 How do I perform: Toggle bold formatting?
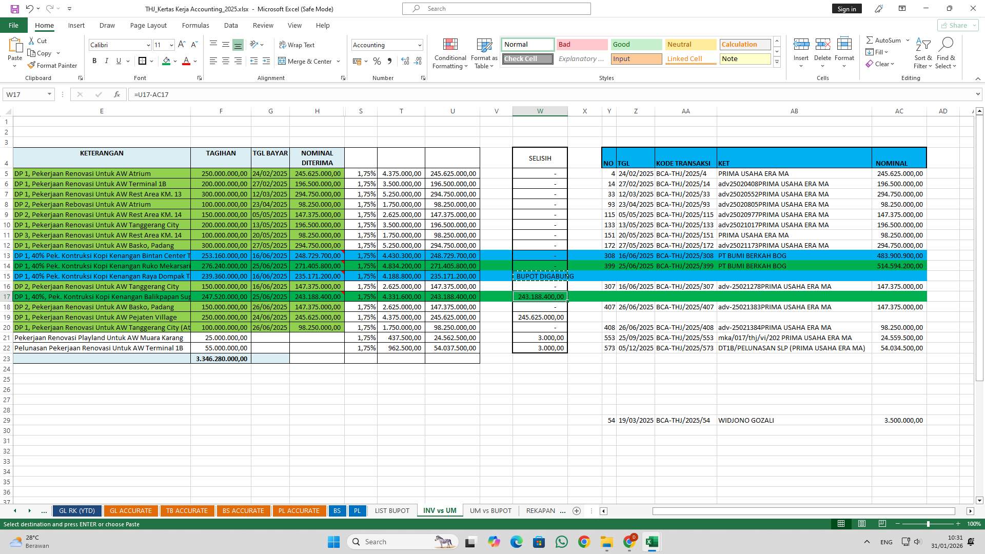[x=94, y=61]
